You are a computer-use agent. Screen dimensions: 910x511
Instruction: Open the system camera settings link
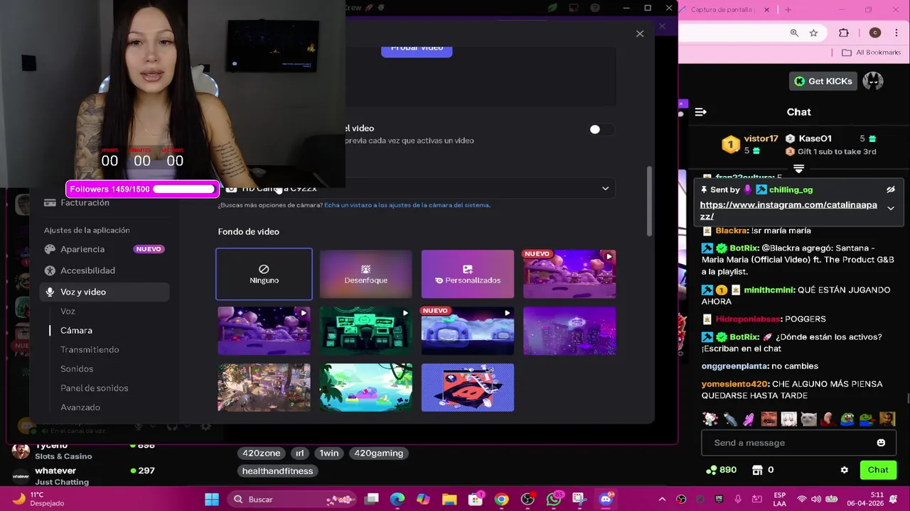coord(407,205)
